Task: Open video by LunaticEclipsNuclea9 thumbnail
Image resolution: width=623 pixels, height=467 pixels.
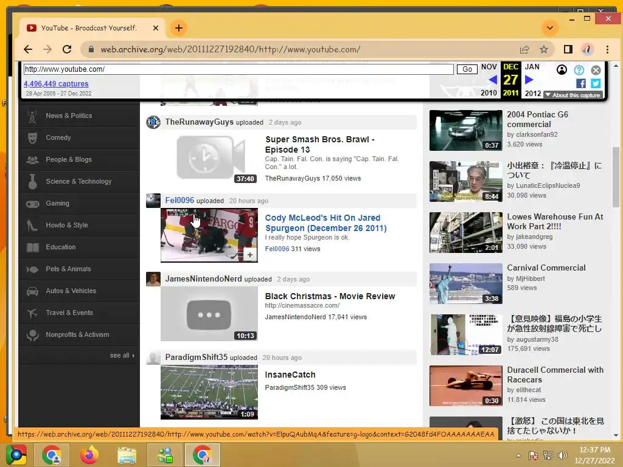Action: coord(465,181)
